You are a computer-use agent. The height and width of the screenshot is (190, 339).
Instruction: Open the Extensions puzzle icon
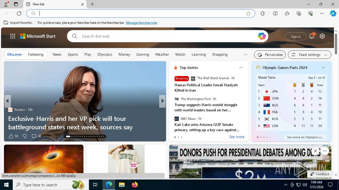[262, 13]
